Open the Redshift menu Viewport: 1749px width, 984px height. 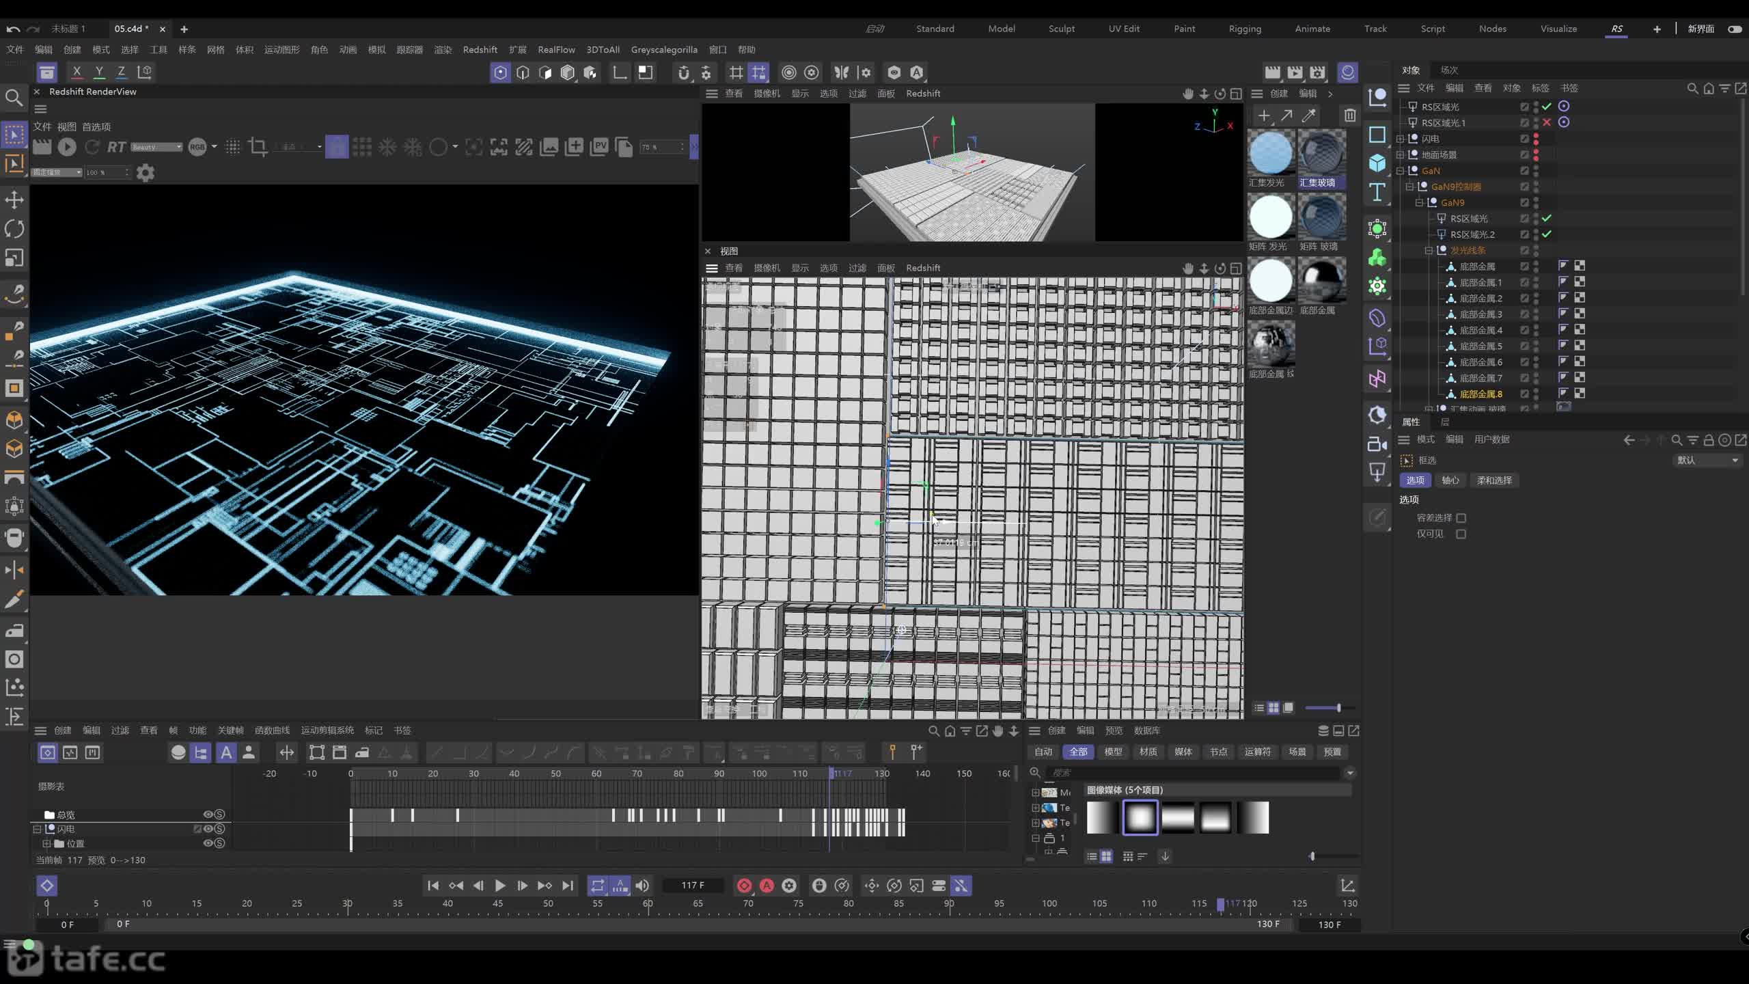(480, 50)
